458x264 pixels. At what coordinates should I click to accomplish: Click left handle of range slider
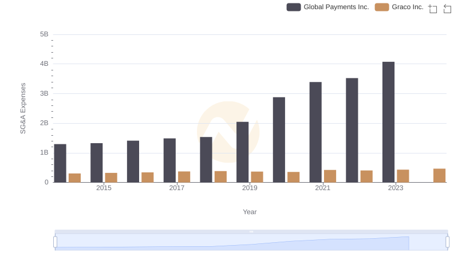point(56,242)
